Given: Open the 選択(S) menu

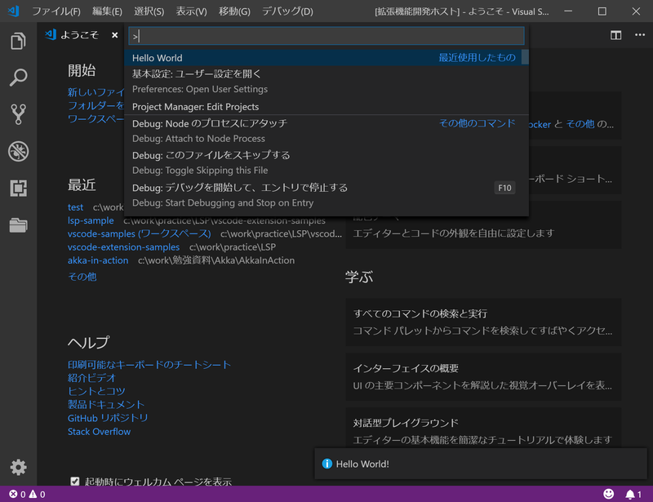Looking at the screenshot, I should [149, 11].
